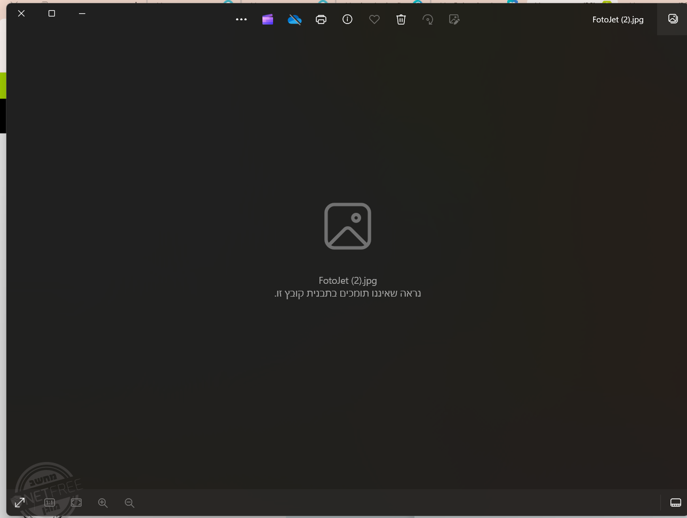687x518 pixels.
Task: Click the OneDrive cloud sync icon
Action: [x=294, y=19]
